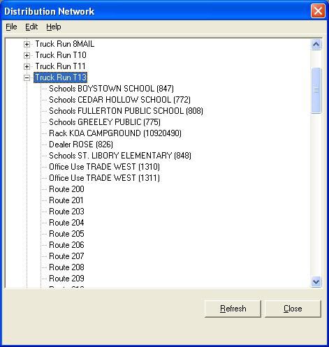Viewport: 329px width, 347px height.
Task: Select Truck Run 8MAIL
Action: [65, 44]
